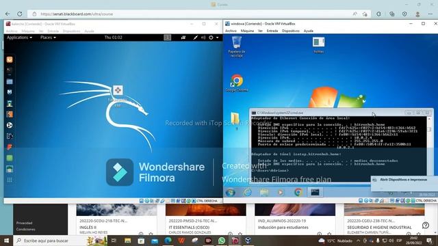Open Máquina menu in kalerche VirtualBox window
Screen dimensions: 438x246
pyautogui.click(x=28, y=31)
